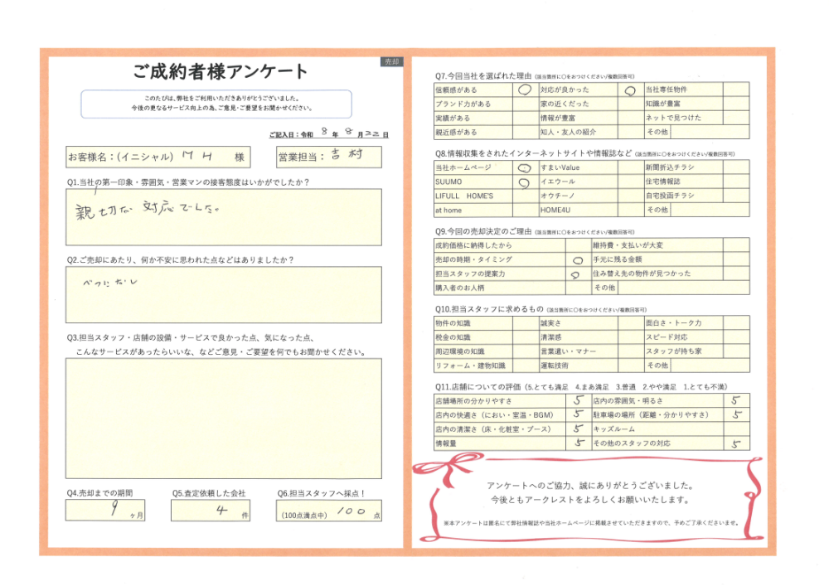
Task: Click the お客様名 initials field with M H
Action: coord(158,157)
